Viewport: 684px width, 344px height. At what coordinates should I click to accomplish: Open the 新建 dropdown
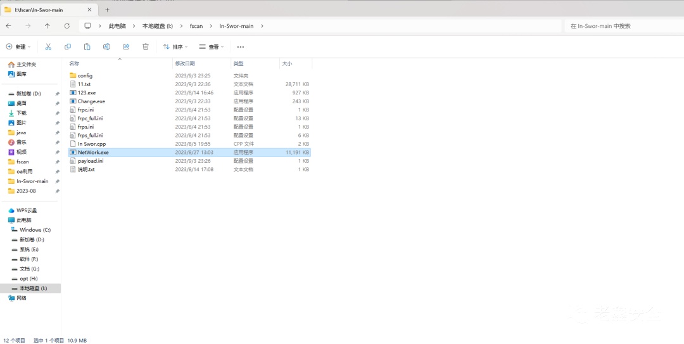click(x=18, y=47)
